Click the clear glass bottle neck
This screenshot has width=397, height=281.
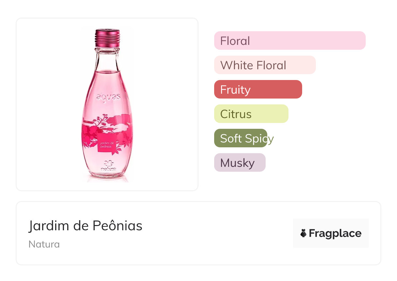pos(107,59)
